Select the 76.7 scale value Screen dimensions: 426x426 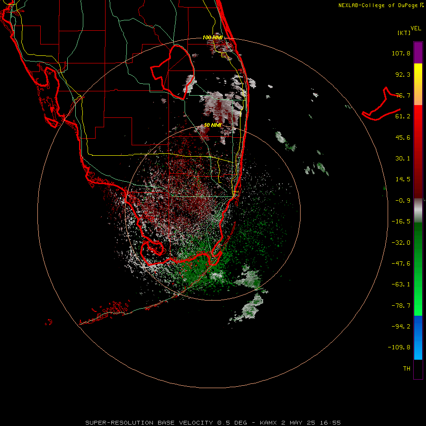(x=403, y=95)
